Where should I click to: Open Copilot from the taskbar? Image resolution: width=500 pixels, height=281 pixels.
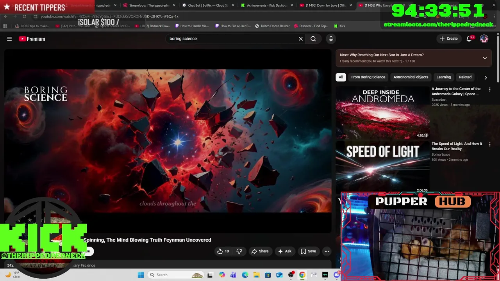tap(222, 275)
